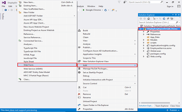Open the Toolbox side tab
The width and height of the screenshot is (182, 112).
pyautogui.click(x=3, y=16)
